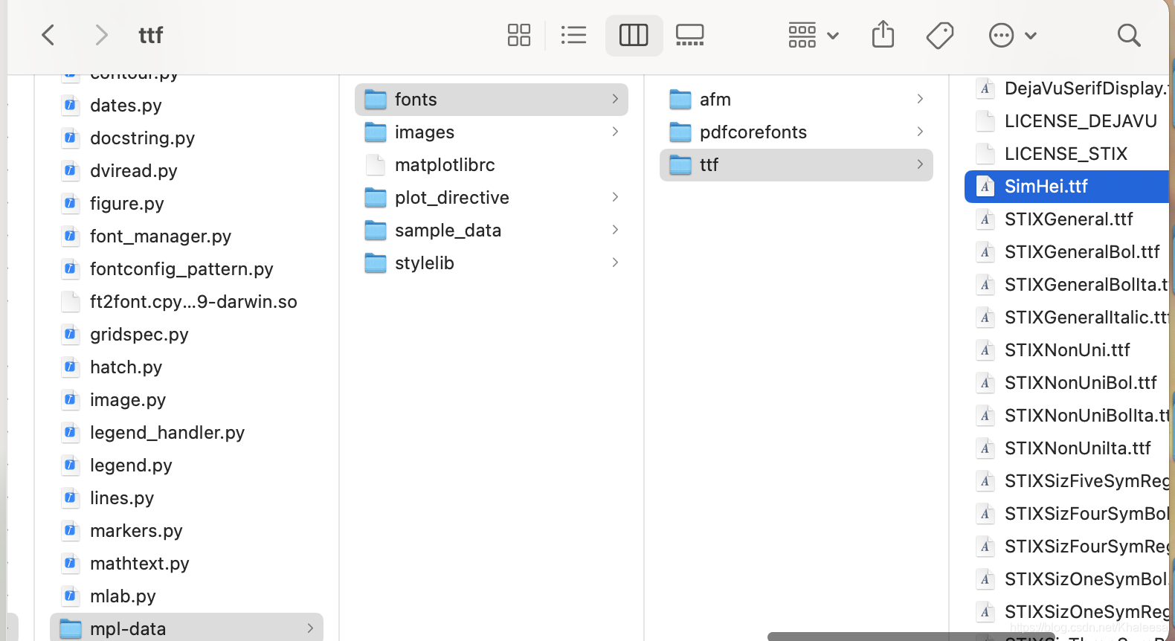Open the Finder search
Screen dimensions: 1175x641
1129,35
